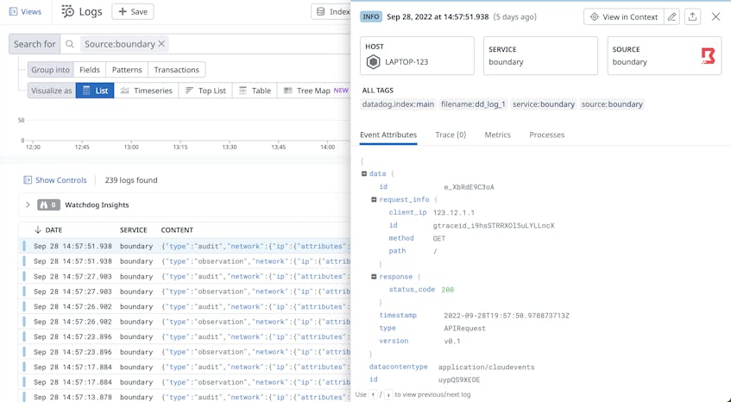Click the Show Controls link

(55, 180)
